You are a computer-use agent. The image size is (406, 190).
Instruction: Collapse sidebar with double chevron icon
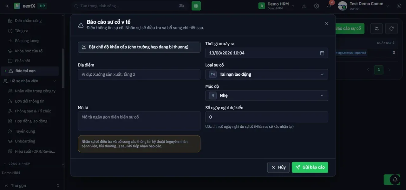point(7,6)
